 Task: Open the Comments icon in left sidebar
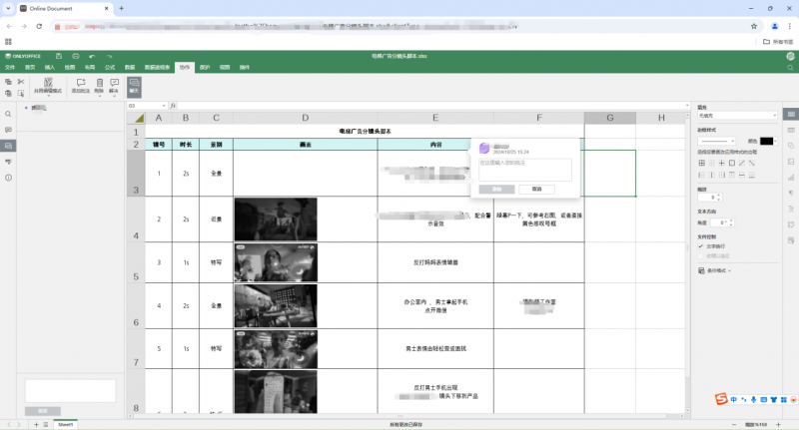click(8, 130)
